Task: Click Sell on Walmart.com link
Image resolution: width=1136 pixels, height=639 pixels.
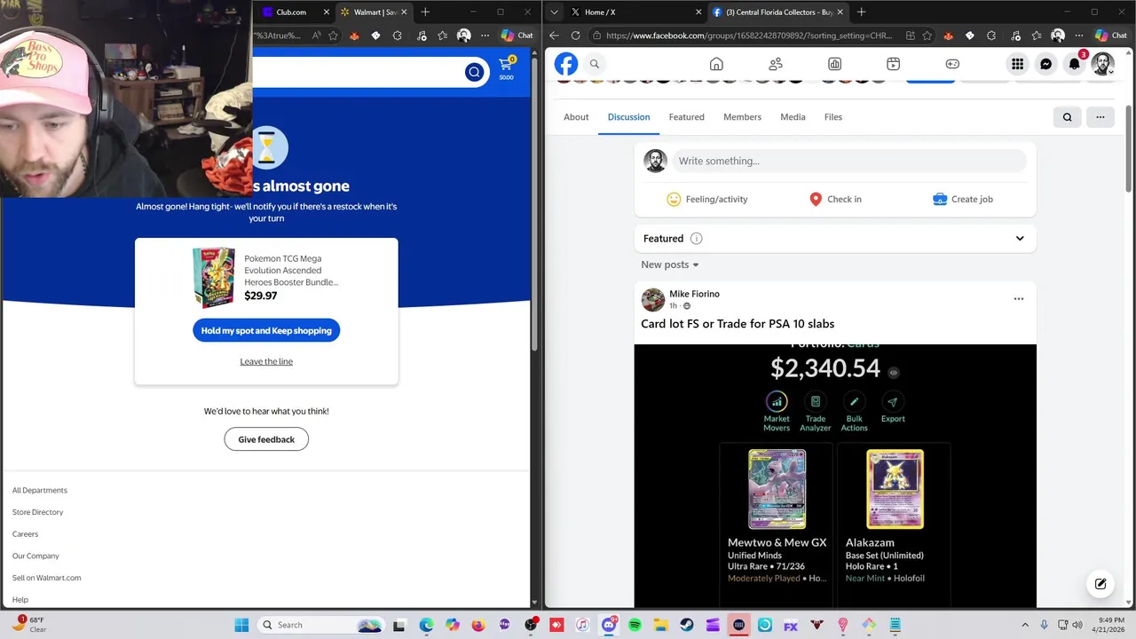Action: pos(46,578)
